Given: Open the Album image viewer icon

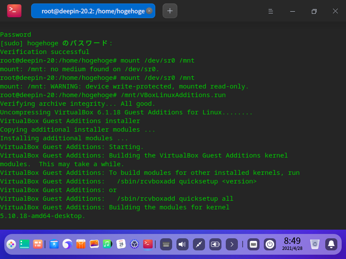Looking at the screenshot, I should coord(94,244).
